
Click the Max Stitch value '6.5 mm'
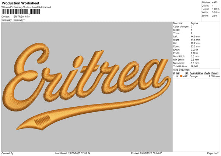click(195, 56)
